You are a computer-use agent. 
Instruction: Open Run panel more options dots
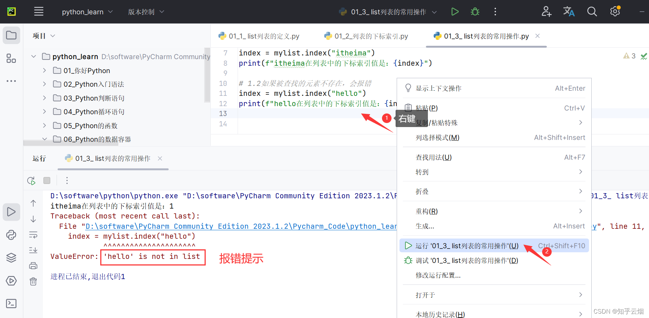pyautogui.click(x=66, y=180)
